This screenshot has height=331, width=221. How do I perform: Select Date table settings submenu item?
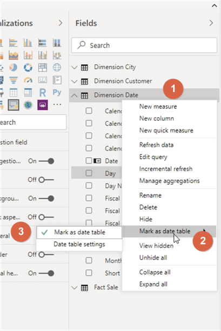point(79,245)
